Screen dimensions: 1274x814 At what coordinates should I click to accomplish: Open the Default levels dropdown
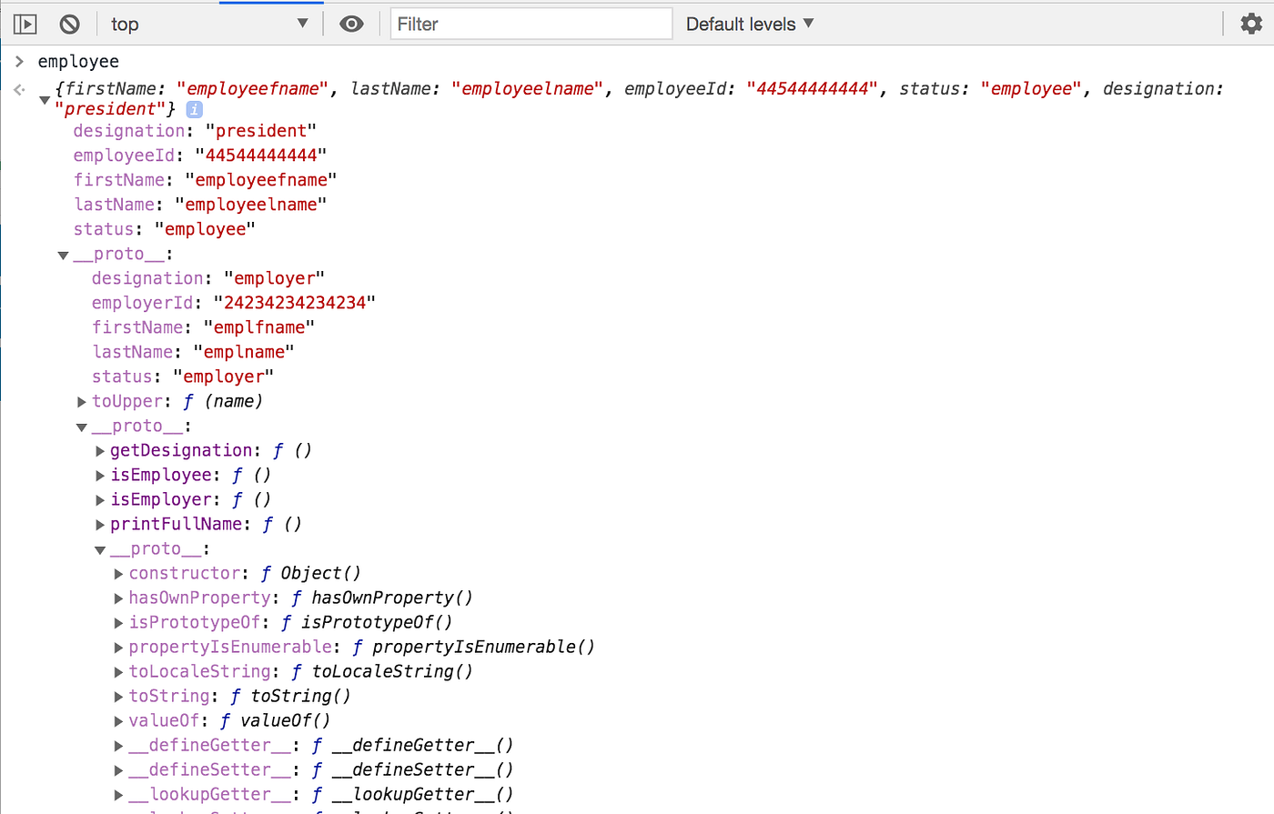[x=749, y=24]
